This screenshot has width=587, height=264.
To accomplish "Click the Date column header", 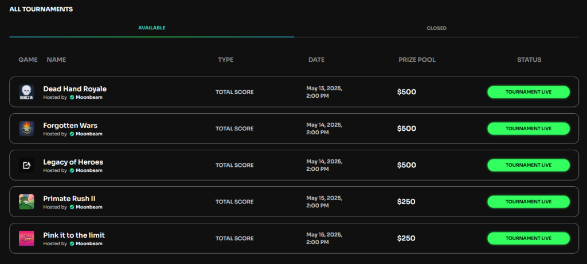I will coord(316,60).
